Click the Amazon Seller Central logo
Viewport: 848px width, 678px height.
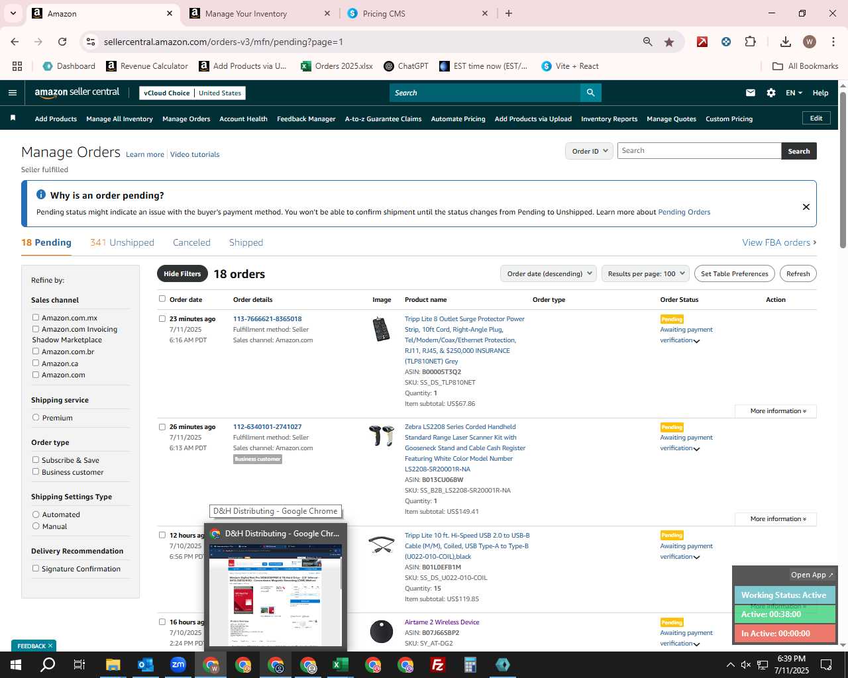77,93
